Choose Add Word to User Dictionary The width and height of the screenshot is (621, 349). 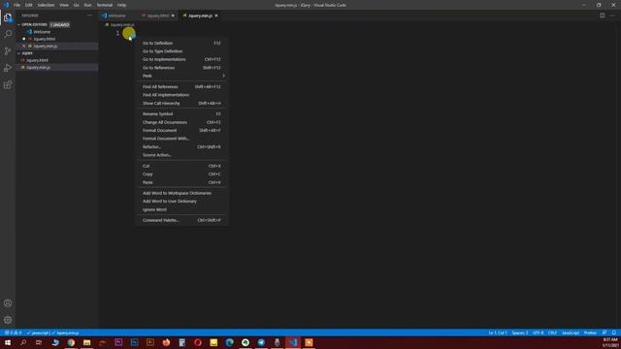181,202
